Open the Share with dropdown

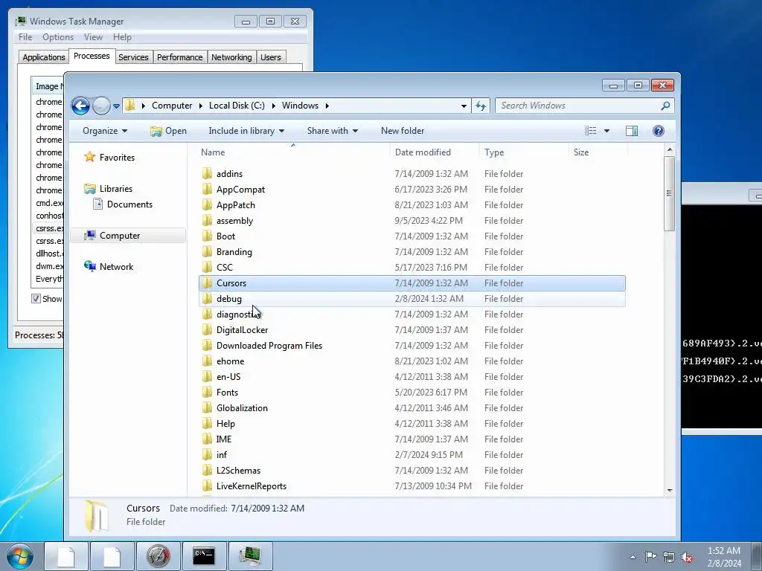tap(333, 131)
